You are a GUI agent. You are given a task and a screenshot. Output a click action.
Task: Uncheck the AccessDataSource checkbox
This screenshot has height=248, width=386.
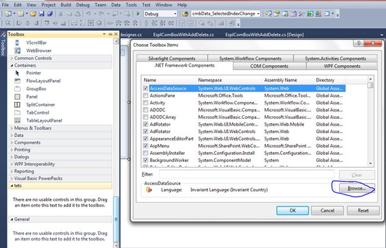(x=145, y=88)
